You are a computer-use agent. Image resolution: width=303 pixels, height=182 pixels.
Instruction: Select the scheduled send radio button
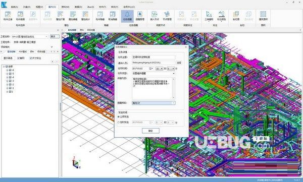click(x=119, y=122)
